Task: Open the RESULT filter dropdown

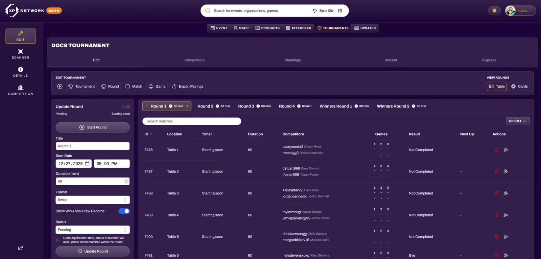Action: pos(517,121)
